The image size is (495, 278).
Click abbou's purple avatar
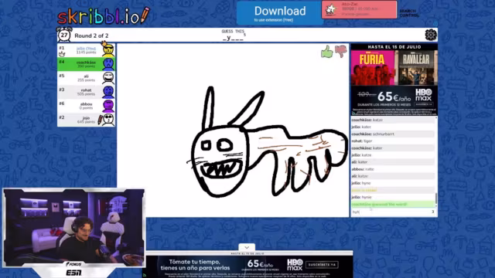point(108,106)
